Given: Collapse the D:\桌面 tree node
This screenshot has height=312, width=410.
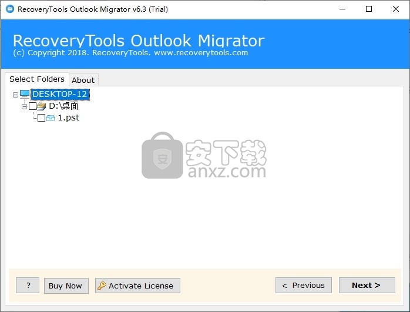Looking at the screenshot, I should 24,106.
